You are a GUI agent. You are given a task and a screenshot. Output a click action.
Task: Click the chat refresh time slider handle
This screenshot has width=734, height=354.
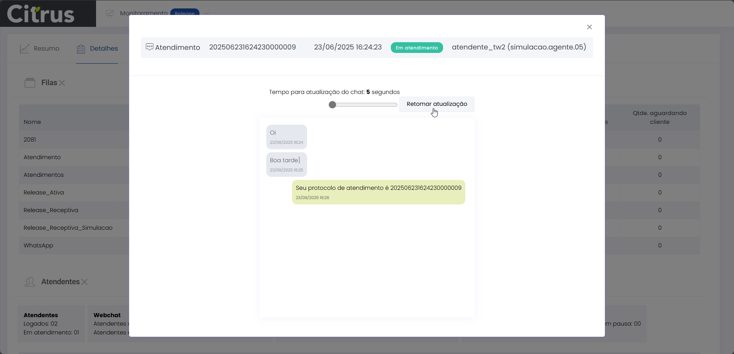tap(332, 105)
